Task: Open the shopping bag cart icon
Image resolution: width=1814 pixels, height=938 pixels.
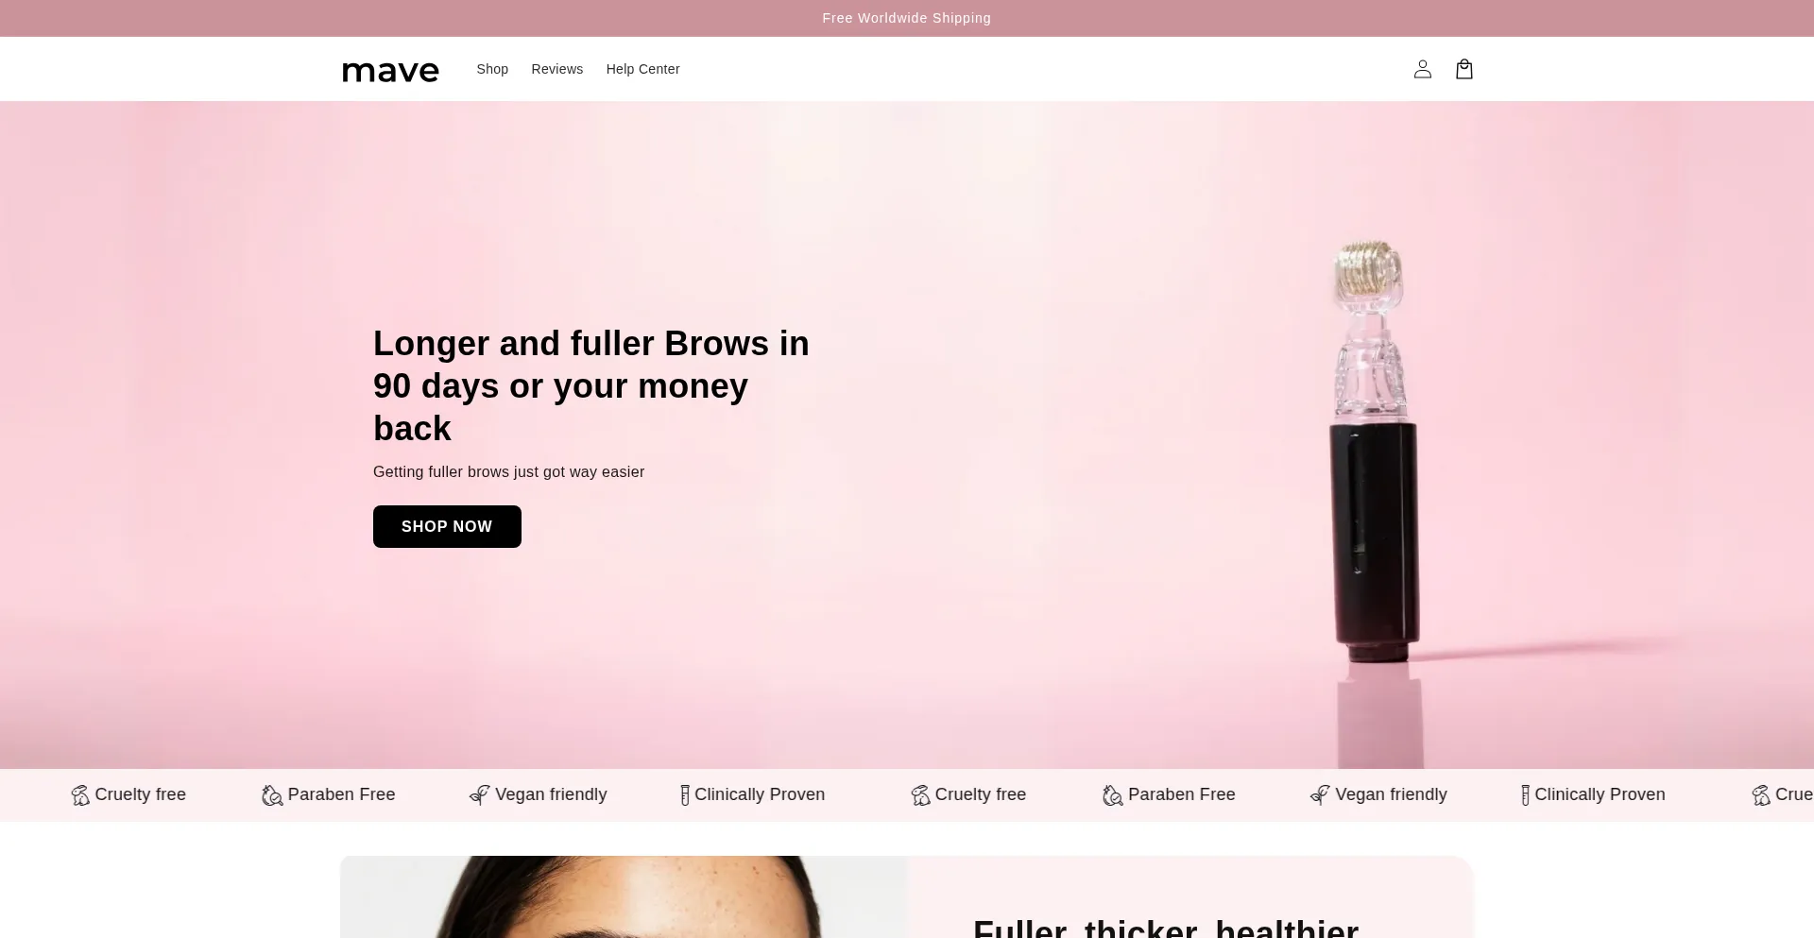Action: pos(1463,69)
